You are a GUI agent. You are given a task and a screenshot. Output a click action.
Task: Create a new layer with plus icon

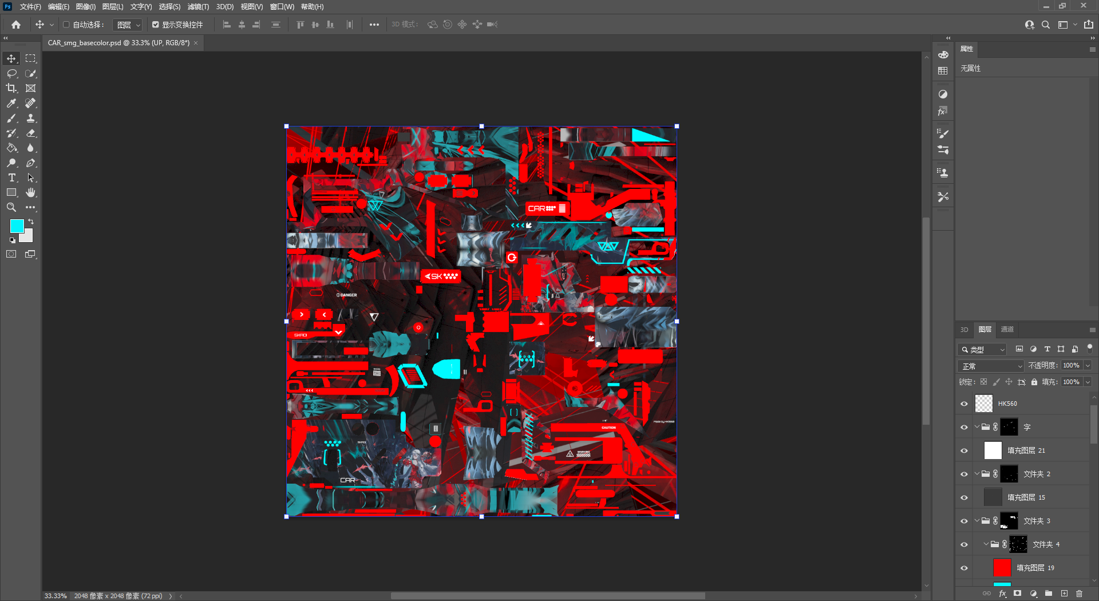coord(1064,594)
